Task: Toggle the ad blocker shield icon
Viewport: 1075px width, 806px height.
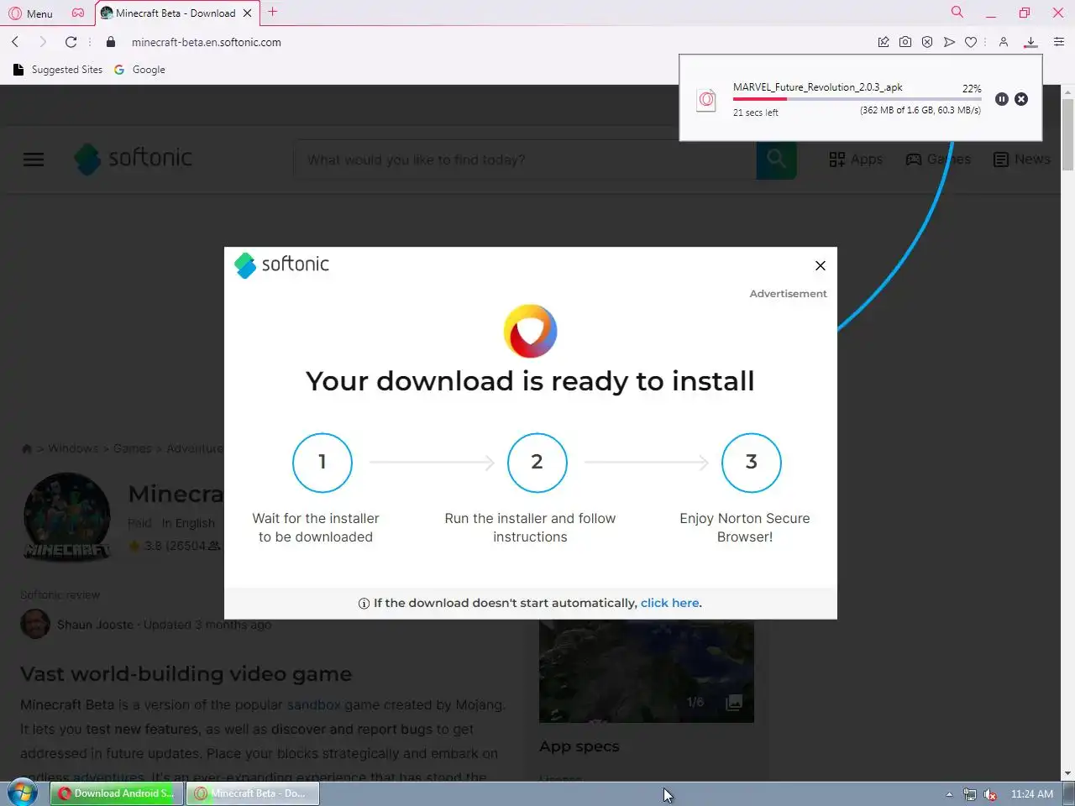Action: (x=927, y=42)
